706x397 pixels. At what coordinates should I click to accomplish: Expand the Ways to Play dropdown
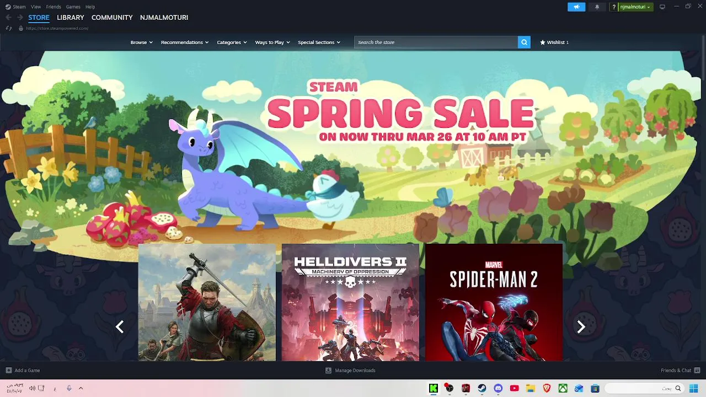point(272,42)
